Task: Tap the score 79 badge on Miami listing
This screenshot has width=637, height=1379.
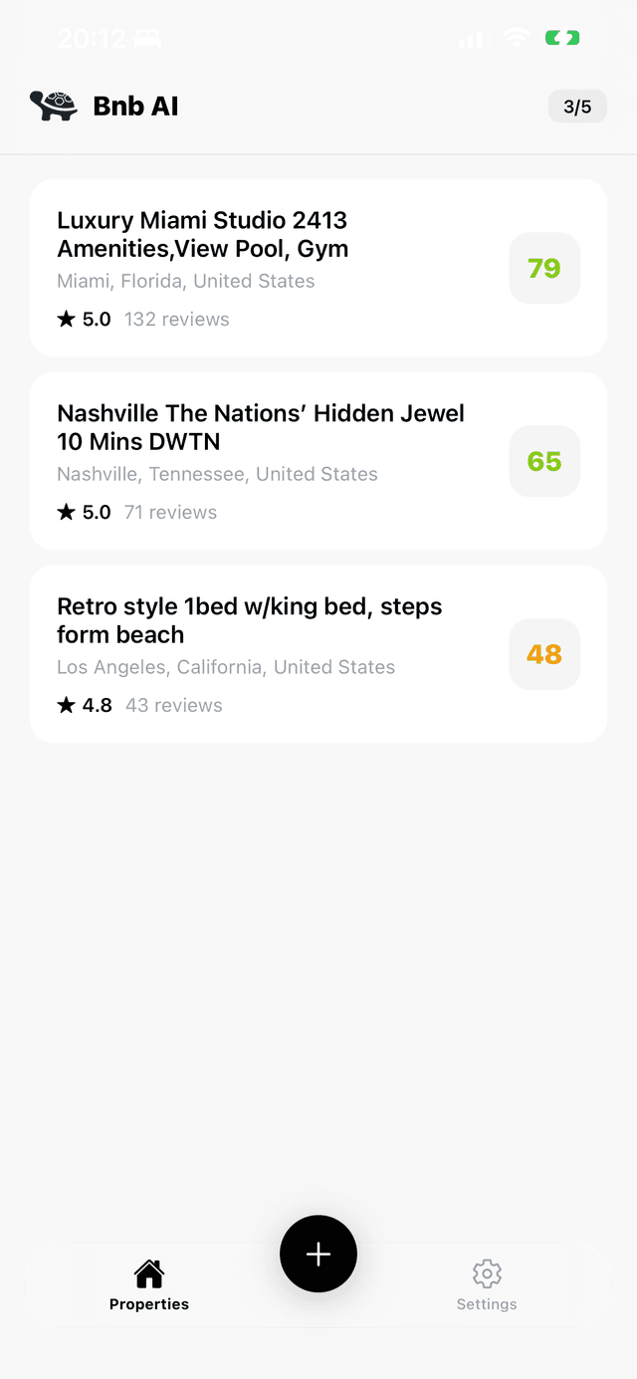Action: tap(543, 268)
